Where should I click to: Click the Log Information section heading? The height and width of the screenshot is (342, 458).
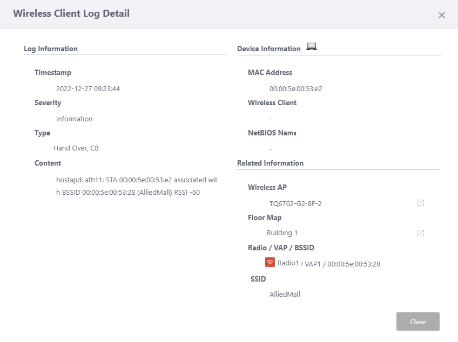coord(51,49)
